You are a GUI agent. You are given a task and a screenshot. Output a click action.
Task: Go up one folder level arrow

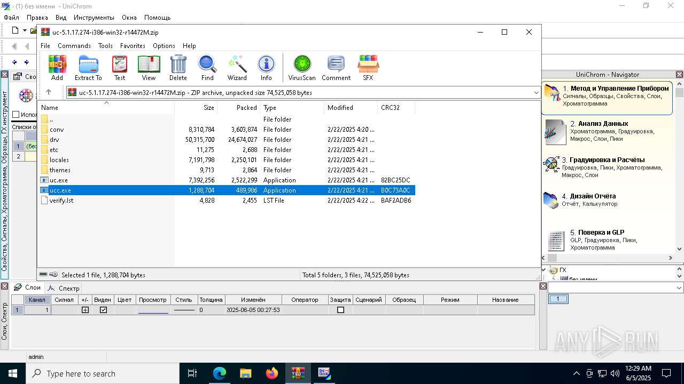[x=49, y=92]
